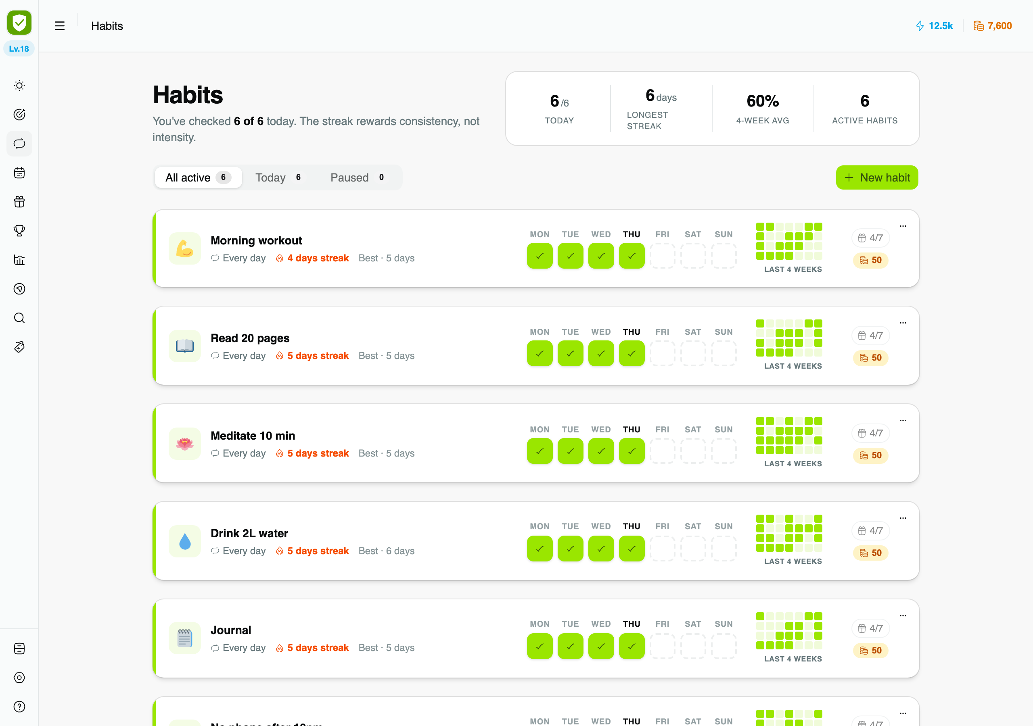
Task: Open Drink 2L water more options menu
Action: [903, 518]
